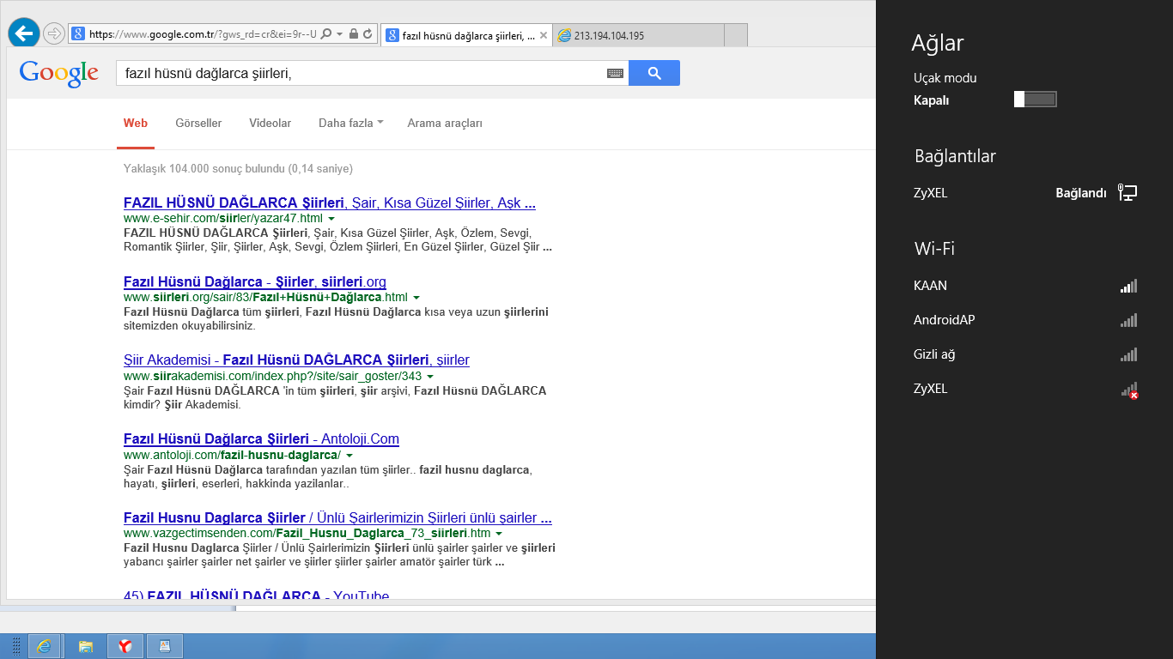The height and width of the screenshot is (659, 1173).
Task: Open a new tab with blank tab button
Action: (736, 35)
